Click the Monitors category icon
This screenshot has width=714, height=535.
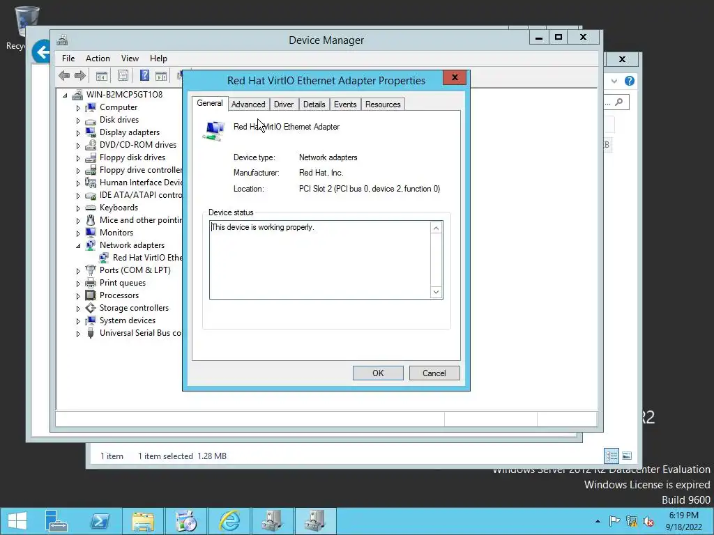[x=91, y=233]
